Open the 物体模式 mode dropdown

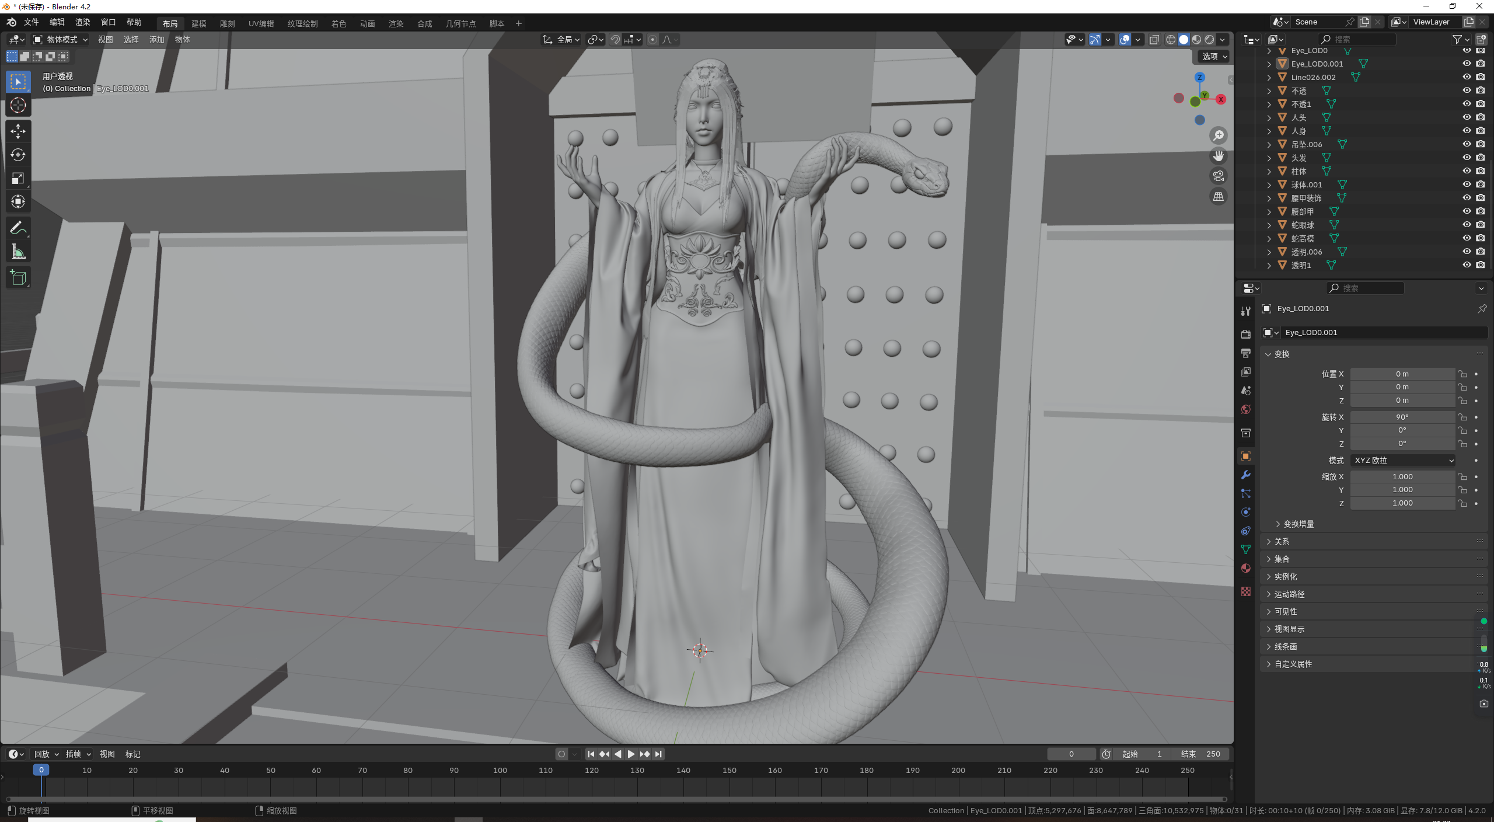point(61,40)
